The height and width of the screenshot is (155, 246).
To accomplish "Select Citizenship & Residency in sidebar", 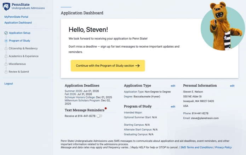I will click(23, 48).
